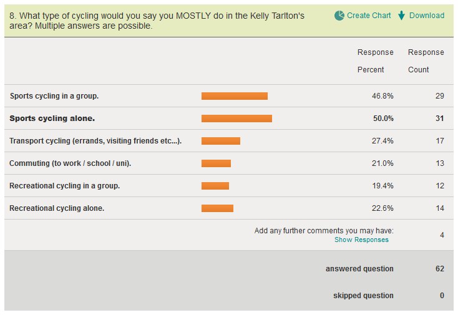458x315 pixels.
Task: Click the Response Count column header
Action: click(426, 61)
